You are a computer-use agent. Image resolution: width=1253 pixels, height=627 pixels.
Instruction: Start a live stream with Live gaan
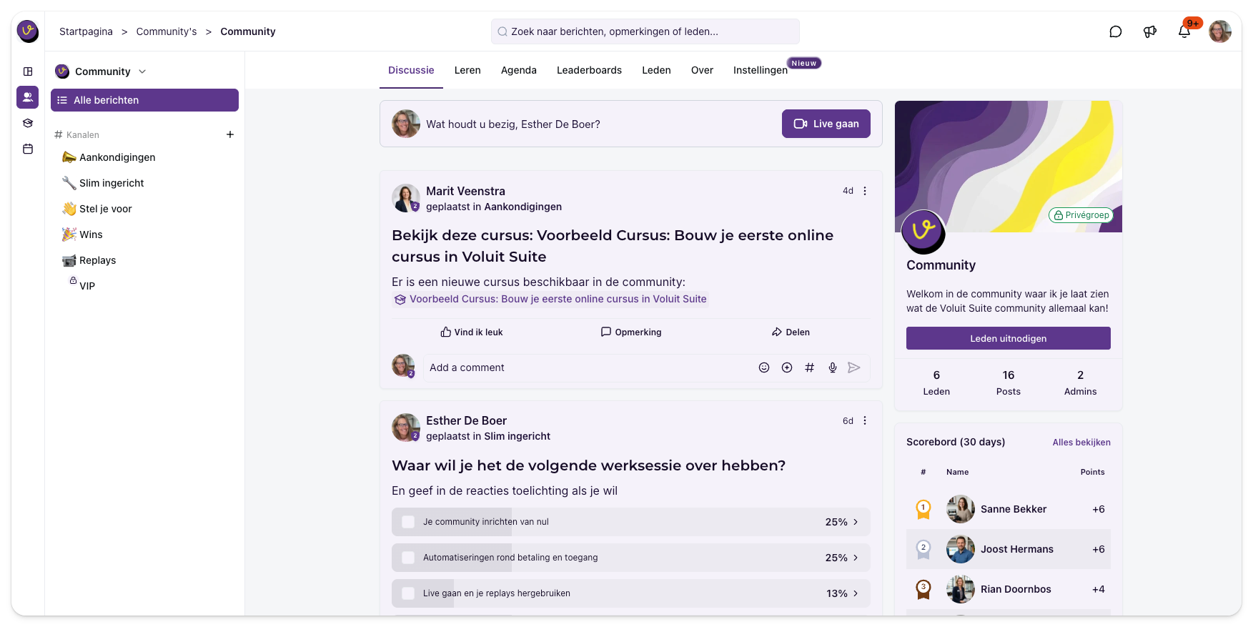[826, 124]
